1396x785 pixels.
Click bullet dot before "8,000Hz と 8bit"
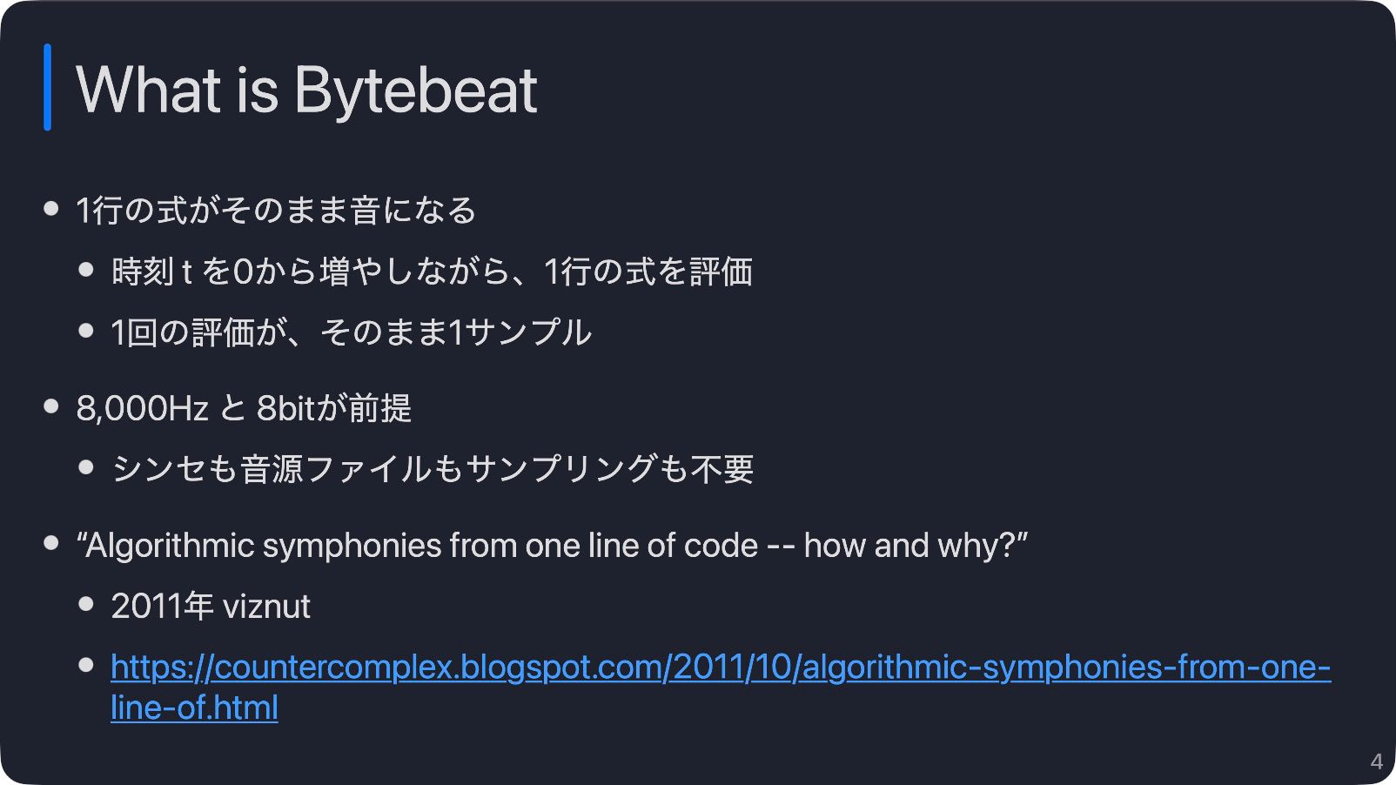pos(50,406)
